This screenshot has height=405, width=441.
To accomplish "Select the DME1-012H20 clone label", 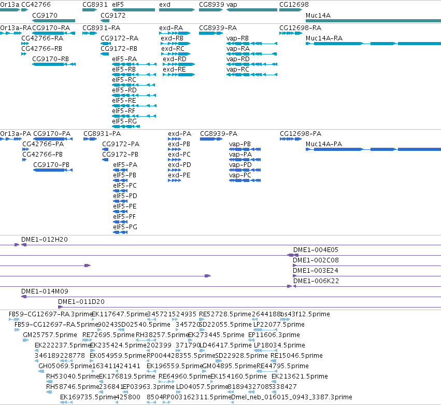I will pyautogui.click(x=45, y=239).
